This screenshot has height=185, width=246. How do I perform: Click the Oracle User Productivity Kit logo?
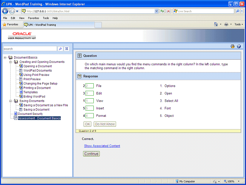click(22, 36)
